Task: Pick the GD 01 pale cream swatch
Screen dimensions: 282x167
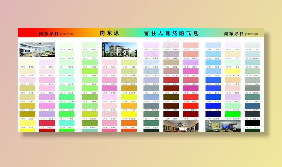Action: 27,63
